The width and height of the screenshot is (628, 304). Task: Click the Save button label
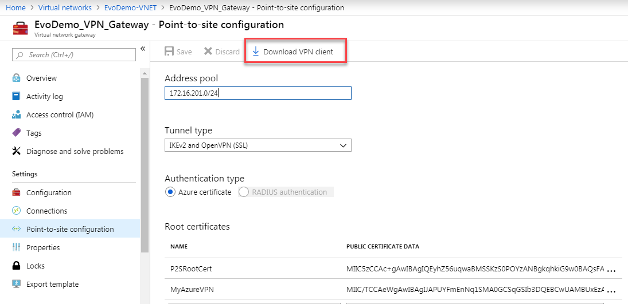click(x=184, y=52)
